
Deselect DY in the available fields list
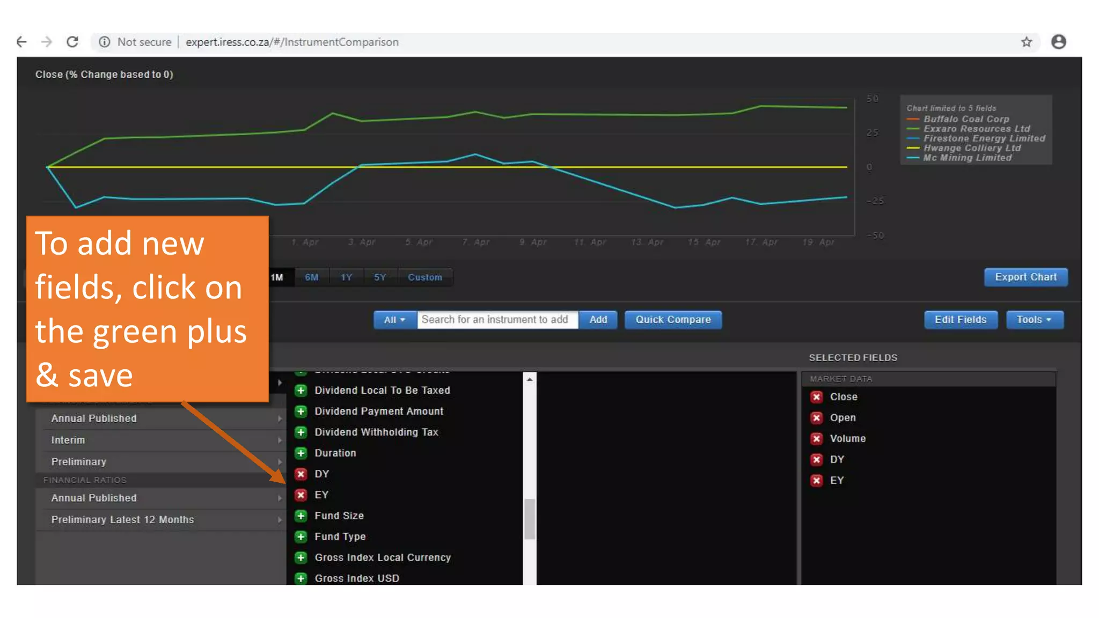click(301, 474)
